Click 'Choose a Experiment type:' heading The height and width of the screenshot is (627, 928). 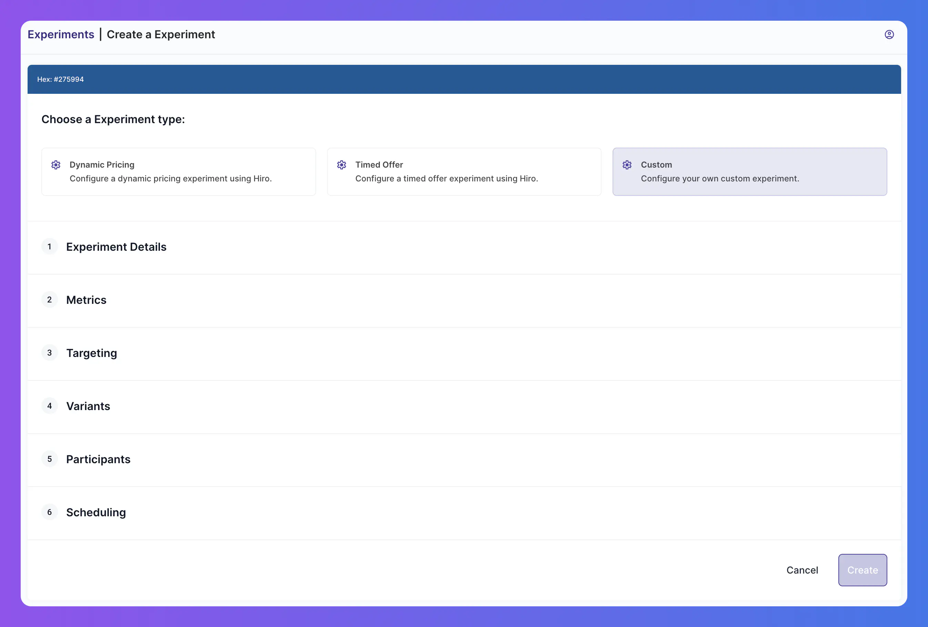click(x=113, y=119)
